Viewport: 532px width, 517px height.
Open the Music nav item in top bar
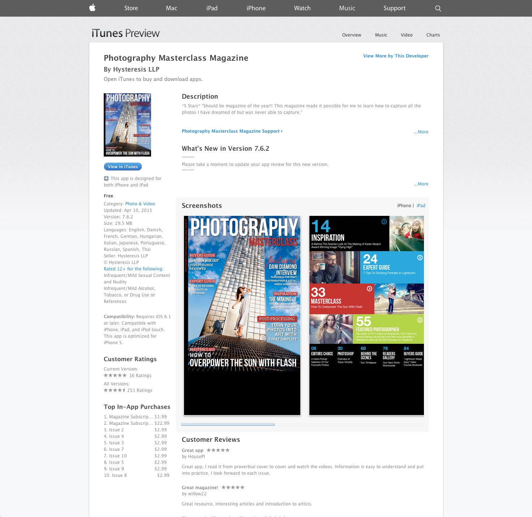347,8
